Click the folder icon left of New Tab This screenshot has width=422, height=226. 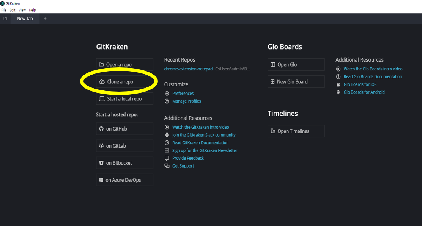point(5,19)
